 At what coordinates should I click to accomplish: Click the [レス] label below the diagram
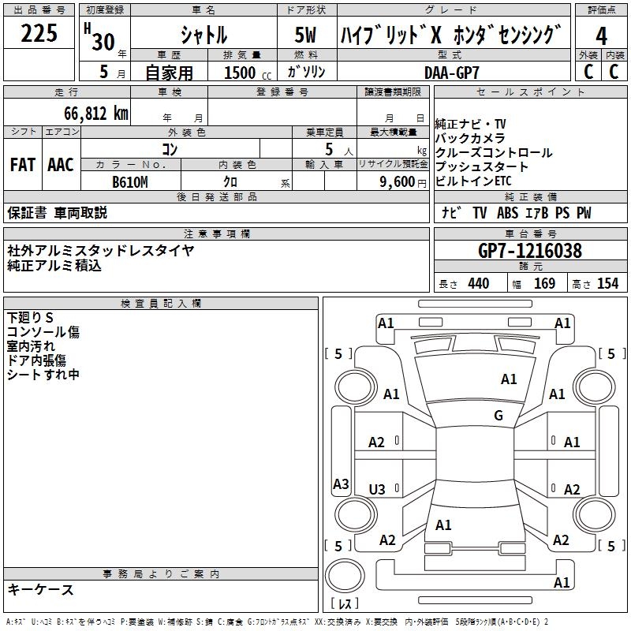345,604
